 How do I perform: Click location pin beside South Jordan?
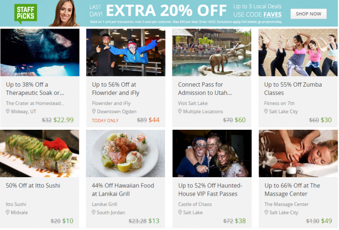coord(93,213)
